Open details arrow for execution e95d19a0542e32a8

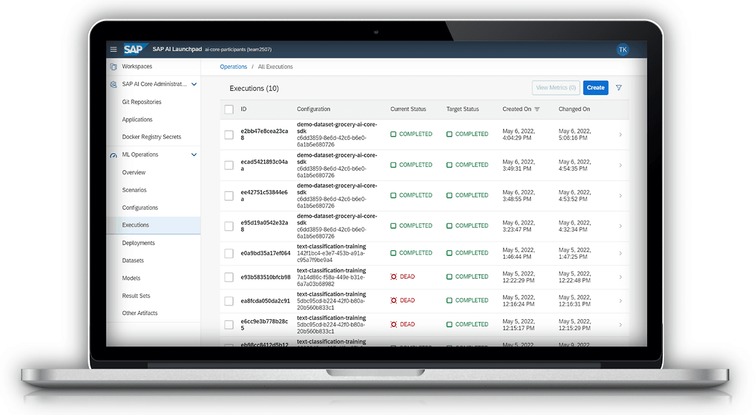point(620,226)
